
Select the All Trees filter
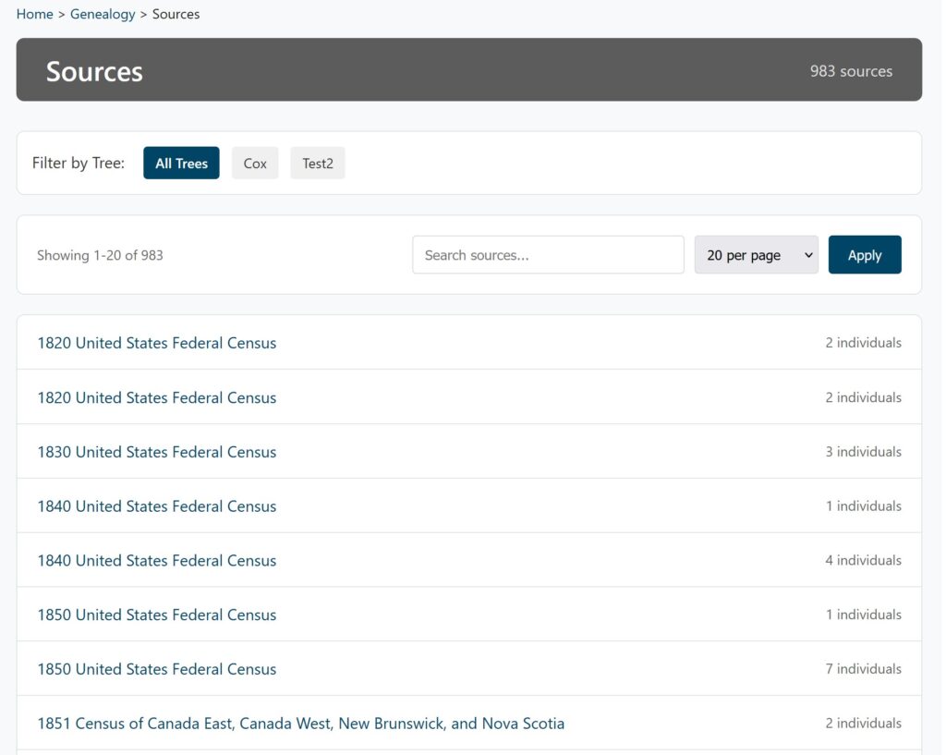[x=181, y=164]
